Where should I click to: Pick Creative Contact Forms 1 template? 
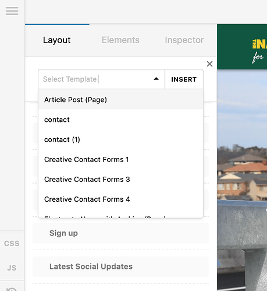[x=120, y=159]
